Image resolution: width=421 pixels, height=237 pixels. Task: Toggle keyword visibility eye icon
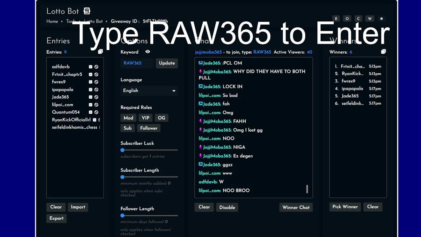pyautogui.click(x=148, y=52)
